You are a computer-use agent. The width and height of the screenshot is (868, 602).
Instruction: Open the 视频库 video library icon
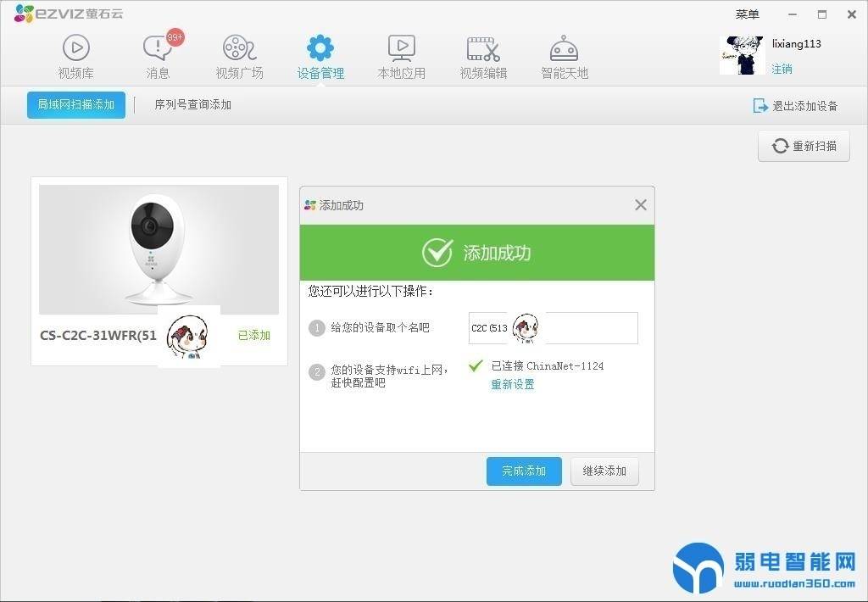click(75, 48)
